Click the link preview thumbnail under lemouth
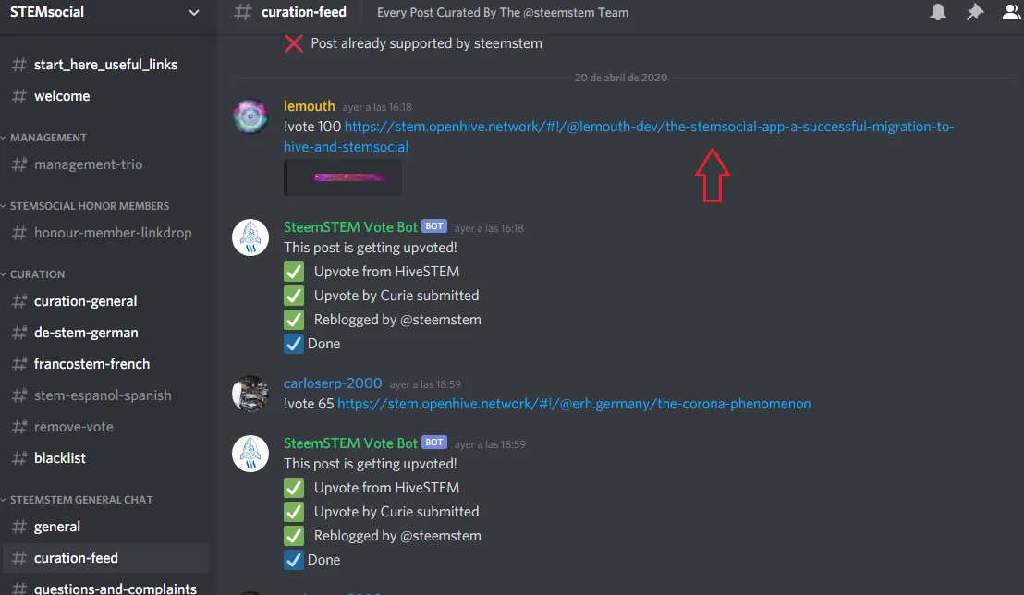Viewport: 1024px width, 595px height. point(343,177)
